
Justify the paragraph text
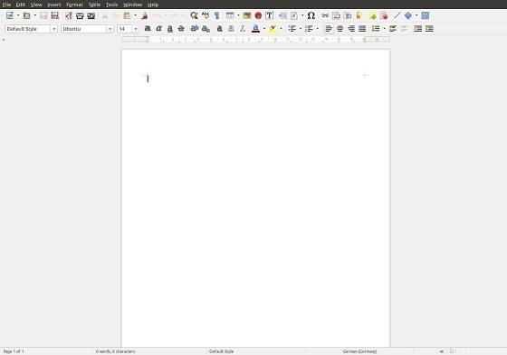362,29
